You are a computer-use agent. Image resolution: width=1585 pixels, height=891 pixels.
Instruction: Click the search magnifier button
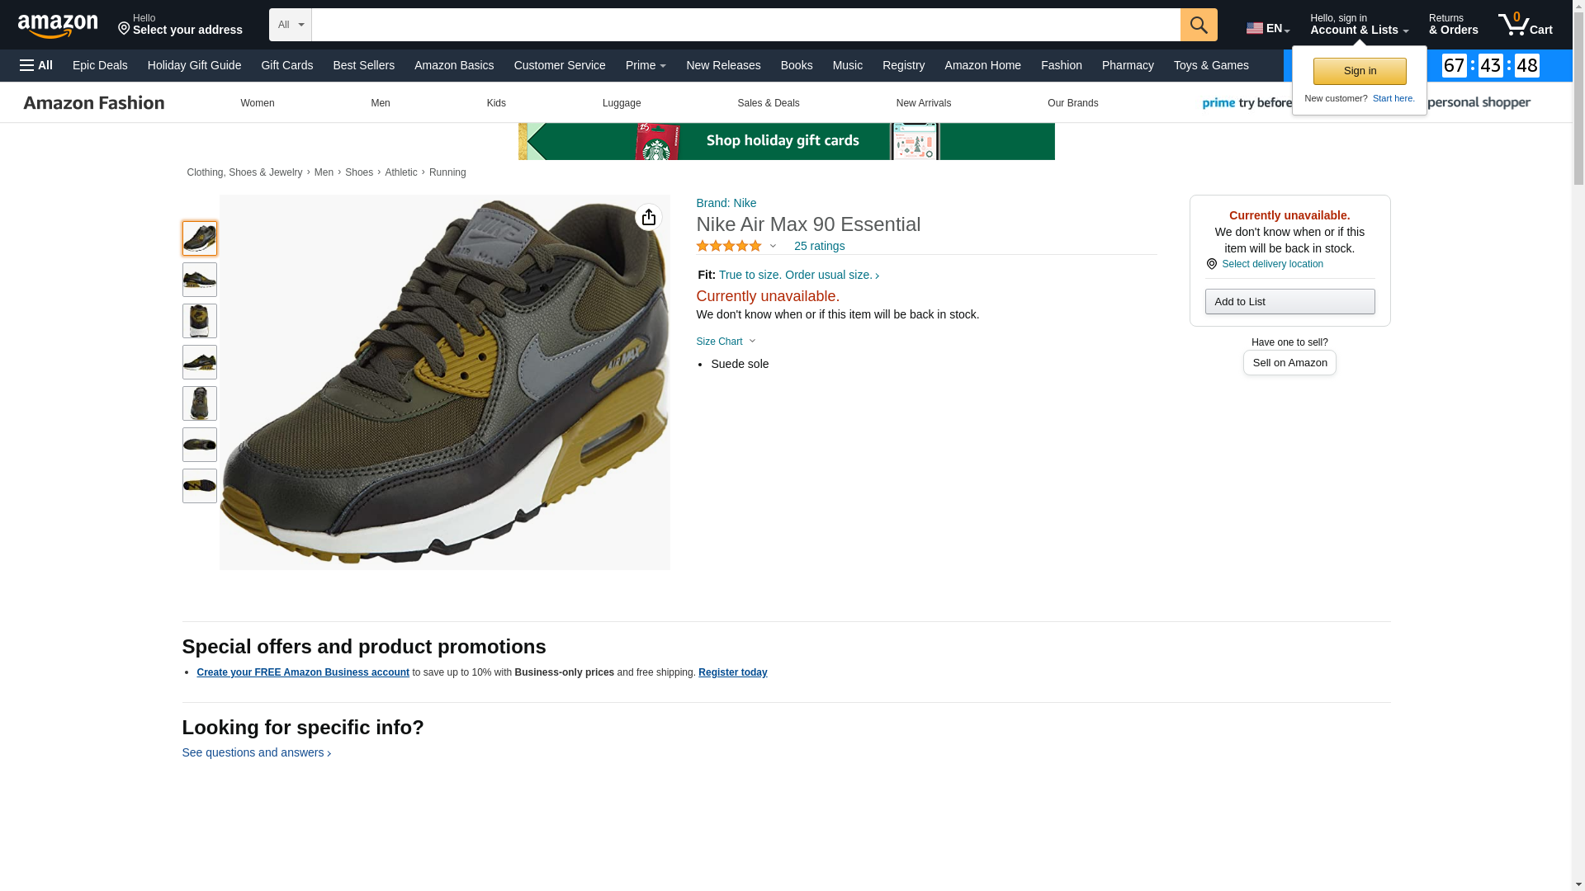pos(1198,25)
